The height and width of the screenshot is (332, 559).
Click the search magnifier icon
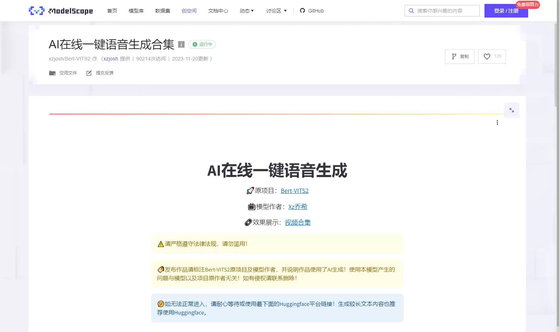pyautogui.click(x=411, y=11)
